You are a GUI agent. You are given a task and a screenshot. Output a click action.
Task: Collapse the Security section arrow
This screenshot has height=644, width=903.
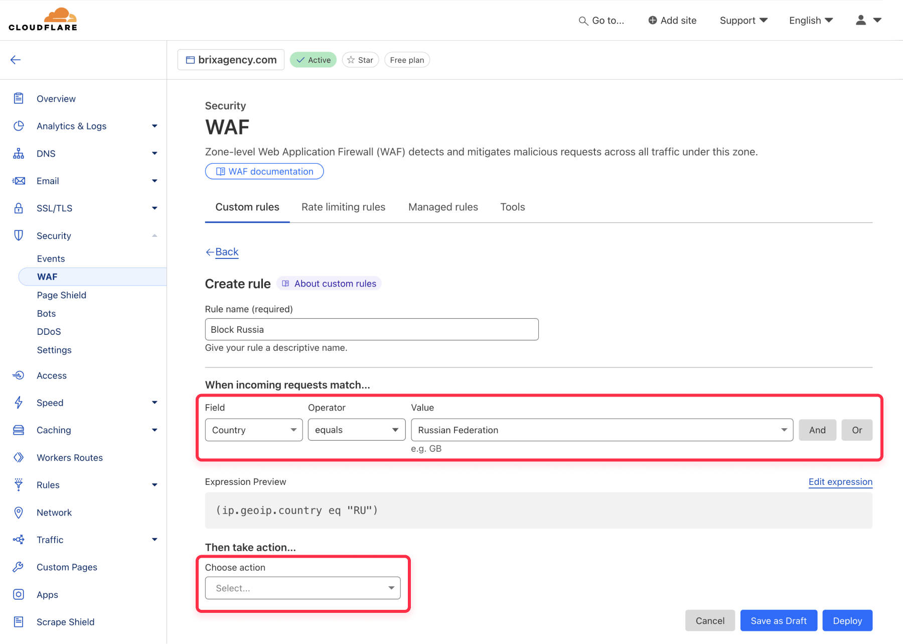(155, 235)
